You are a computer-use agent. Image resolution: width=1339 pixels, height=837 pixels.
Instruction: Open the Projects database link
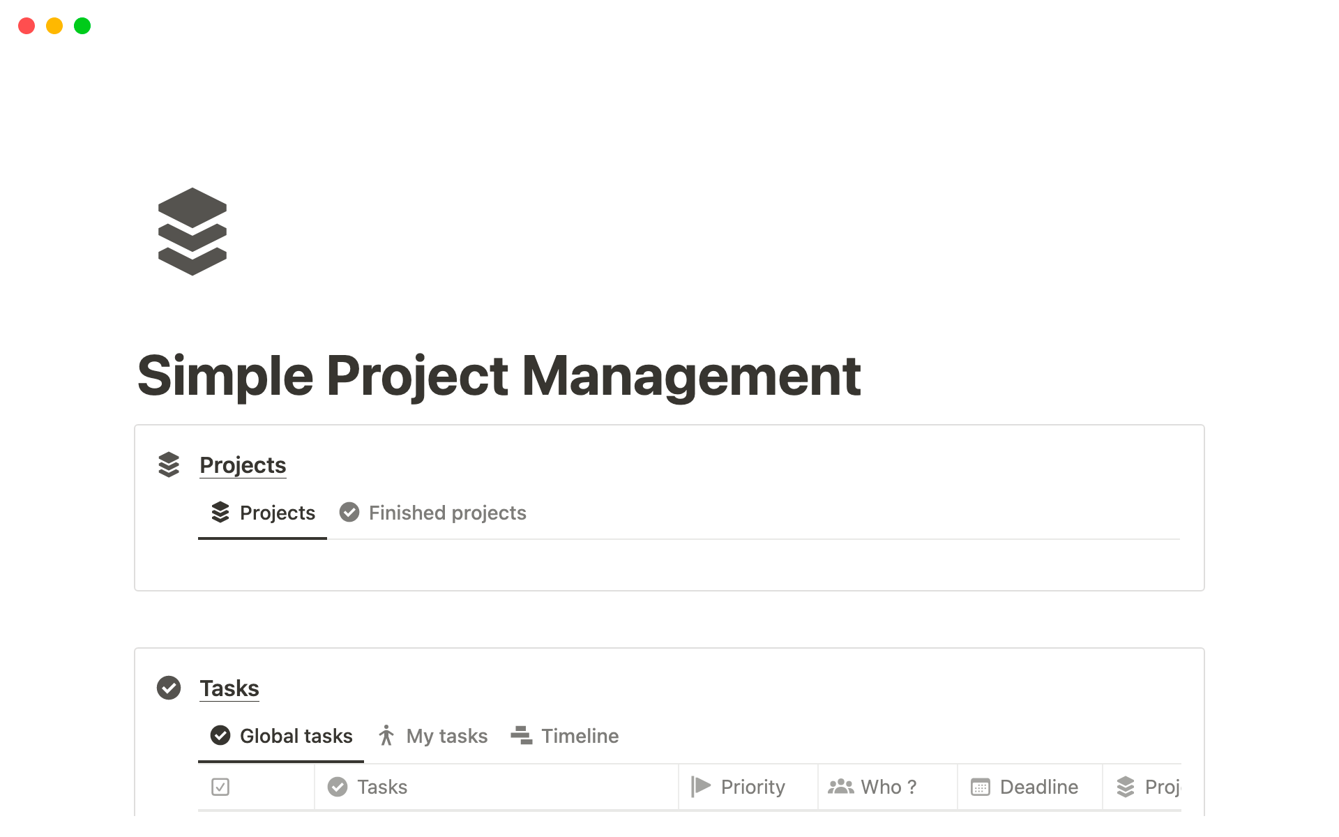click(243, 465)
